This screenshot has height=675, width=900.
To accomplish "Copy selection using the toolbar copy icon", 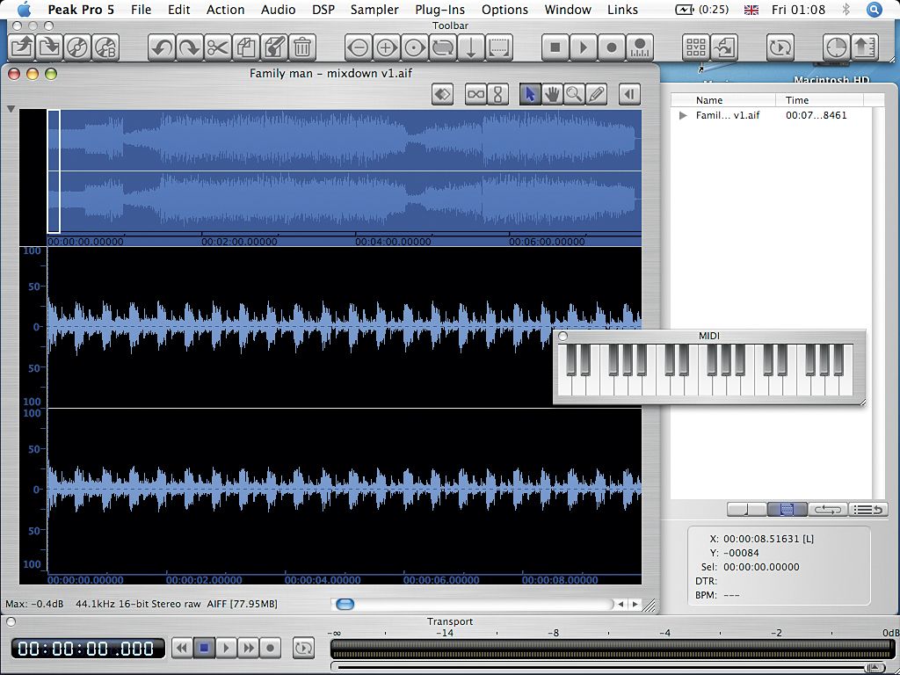I will pos(246,47).
